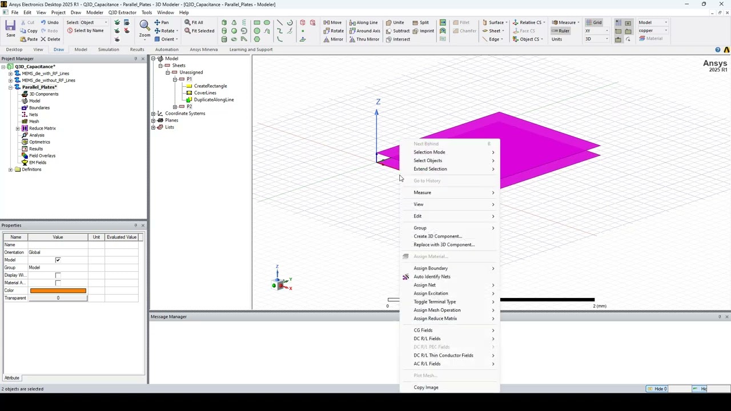Open the XY grid plane dropdown
The image size is (731, 411).
596,31
